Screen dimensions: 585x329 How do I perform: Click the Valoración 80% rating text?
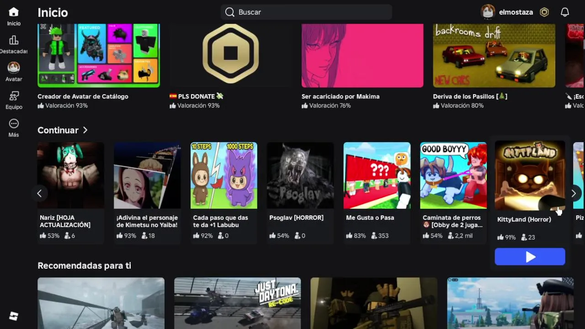(x=462, y=106)
